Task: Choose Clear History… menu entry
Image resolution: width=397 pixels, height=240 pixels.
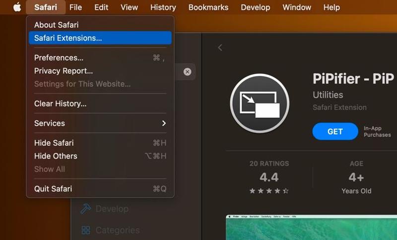Action: click(100, 104)
